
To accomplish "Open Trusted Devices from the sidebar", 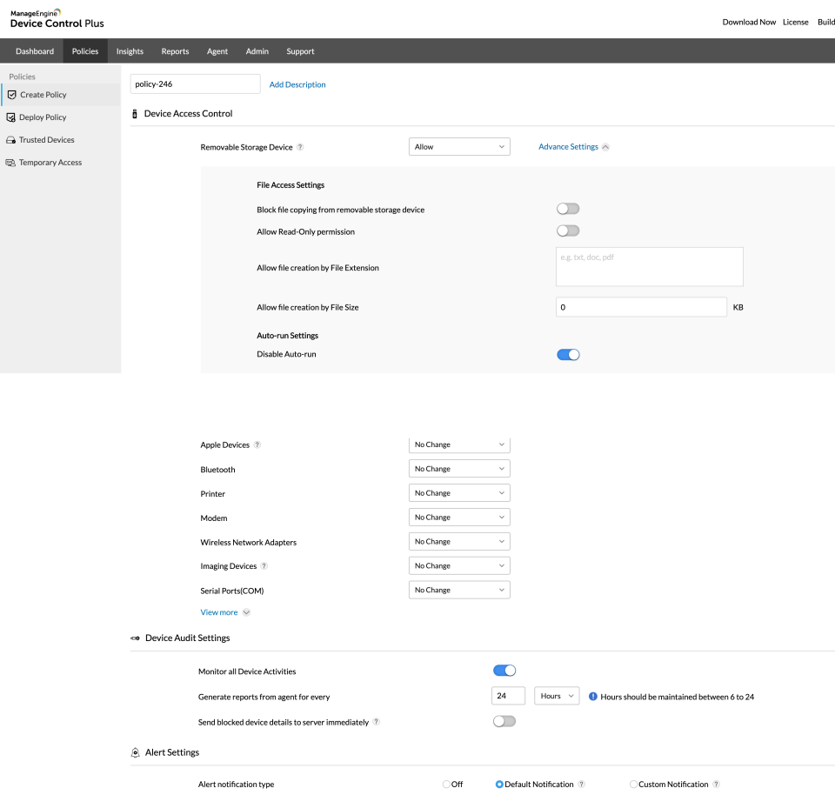I will (10, 139).
